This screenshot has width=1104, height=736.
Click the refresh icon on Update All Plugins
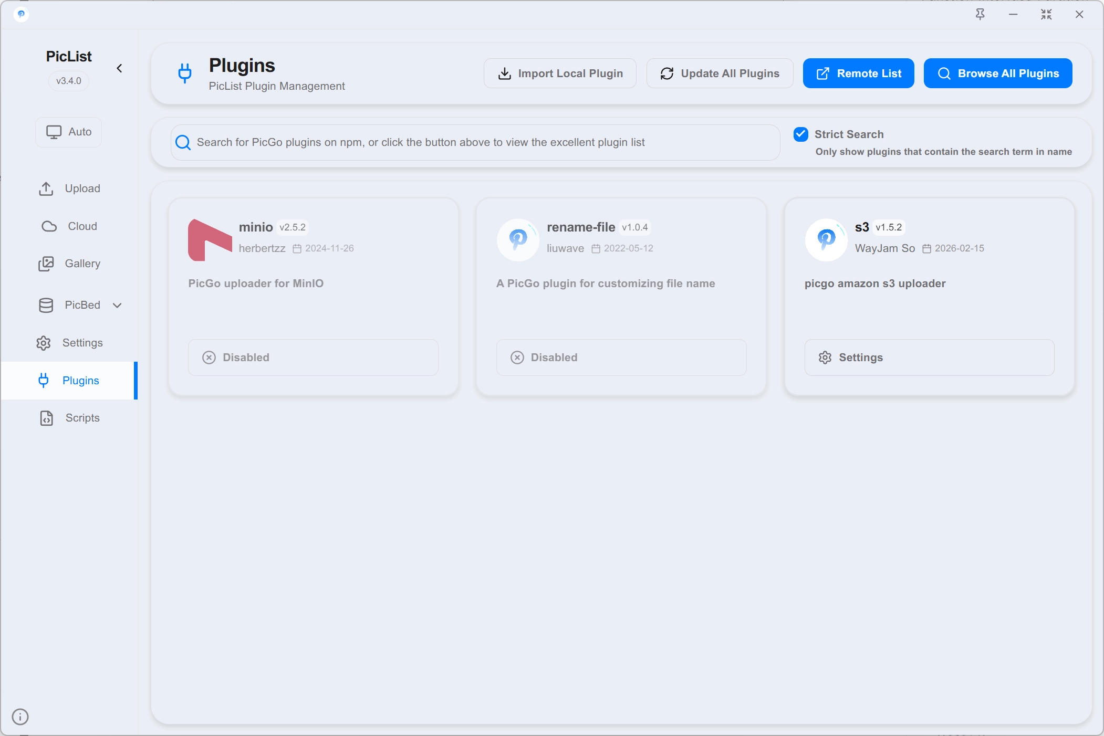click(667, 73)
